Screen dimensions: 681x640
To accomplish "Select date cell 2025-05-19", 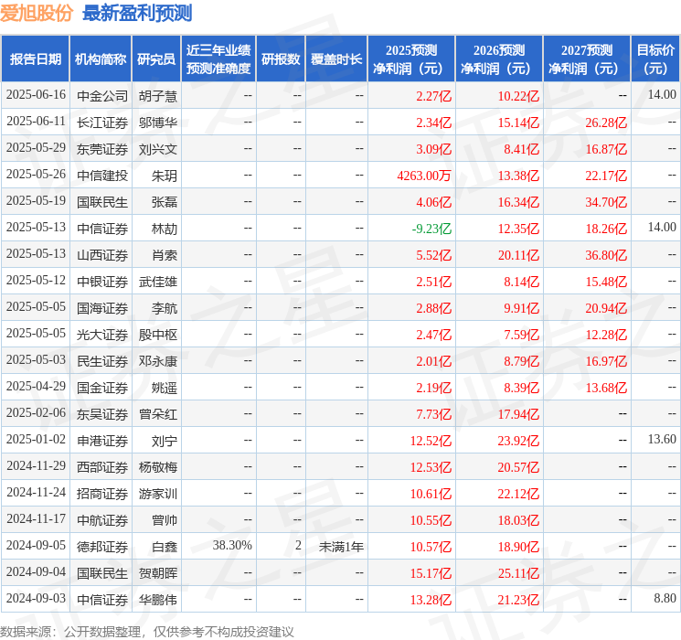I will [36, 201].
